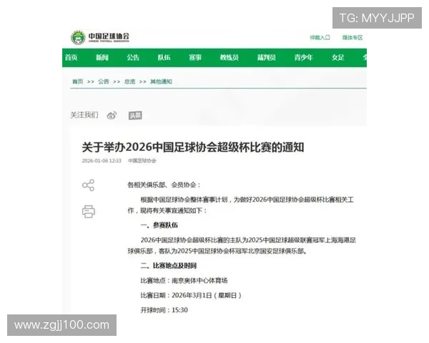Click the Chinese Football Association logo
This screenshot has width=429, height=343.
point(100,37)
